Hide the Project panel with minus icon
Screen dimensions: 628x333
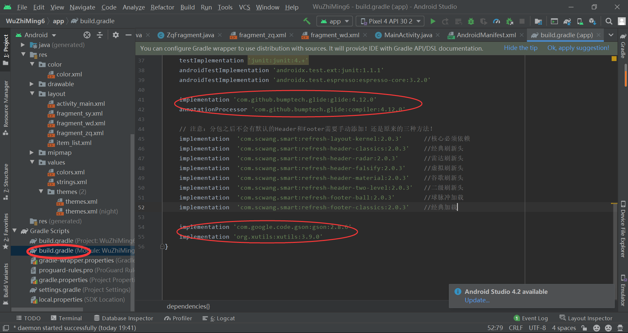[x=129, y=35]
